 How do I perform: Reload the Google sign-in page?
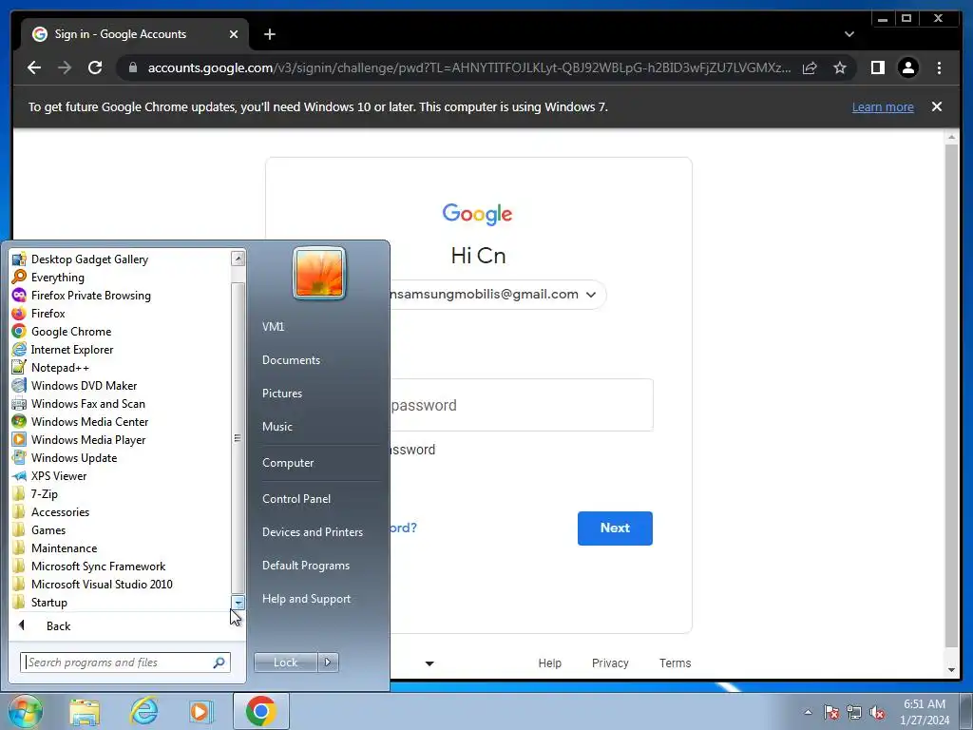click(95, 67)
